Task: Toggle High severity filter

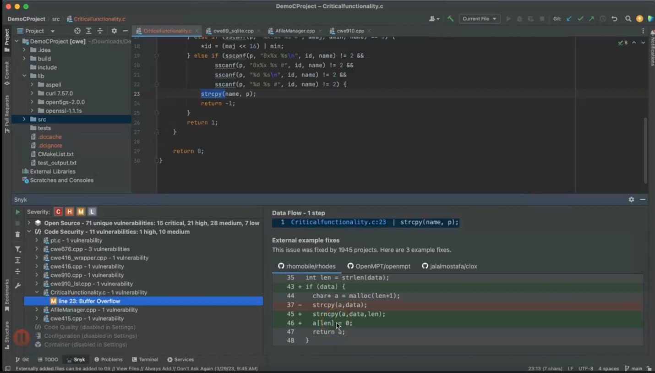Action: pyautogui.click(x=69, y=212)
